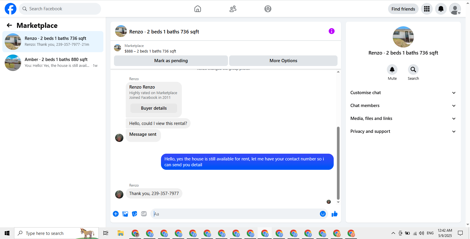Open More Options for the listing
Image resolution: width=470 pixels, height=239 pixels.
tap(283, 61)
